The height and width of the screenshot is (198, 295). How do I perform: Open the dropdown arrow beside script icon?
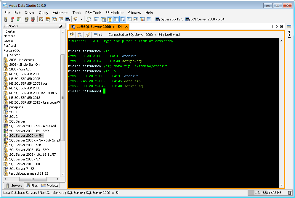pyautogui.click(x=81, y=19)
